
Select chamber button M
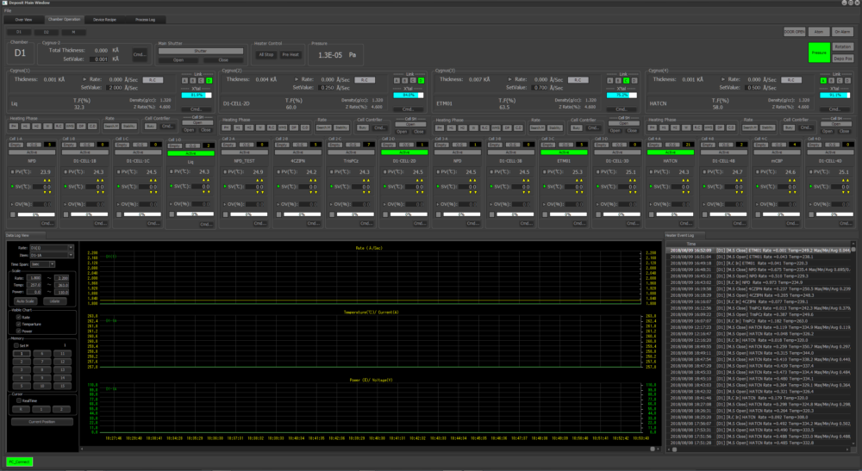coord(73,33)
